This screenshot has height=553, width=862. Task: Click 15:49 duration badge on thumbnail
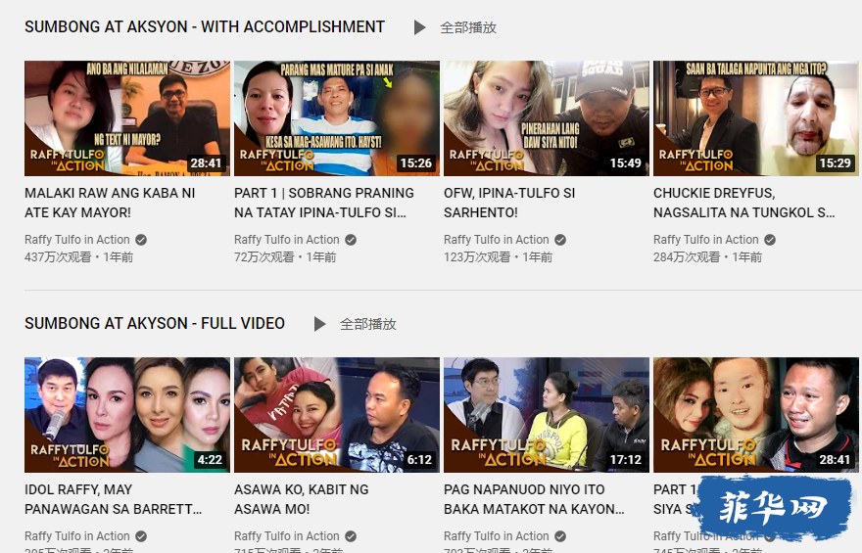click(626, 163)
